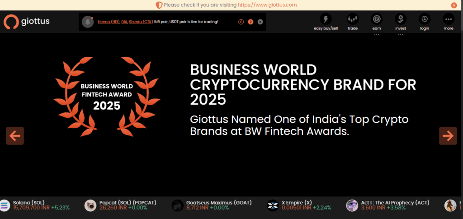This screenshot has height=219, width=463.
Task: Click '26.260 INR' Popcat price
Action: [x=113, y=208]
